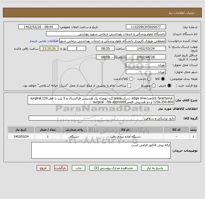Click price validity date 1402/04/28 field
The image size is (205, 199).
coord(146,57)
